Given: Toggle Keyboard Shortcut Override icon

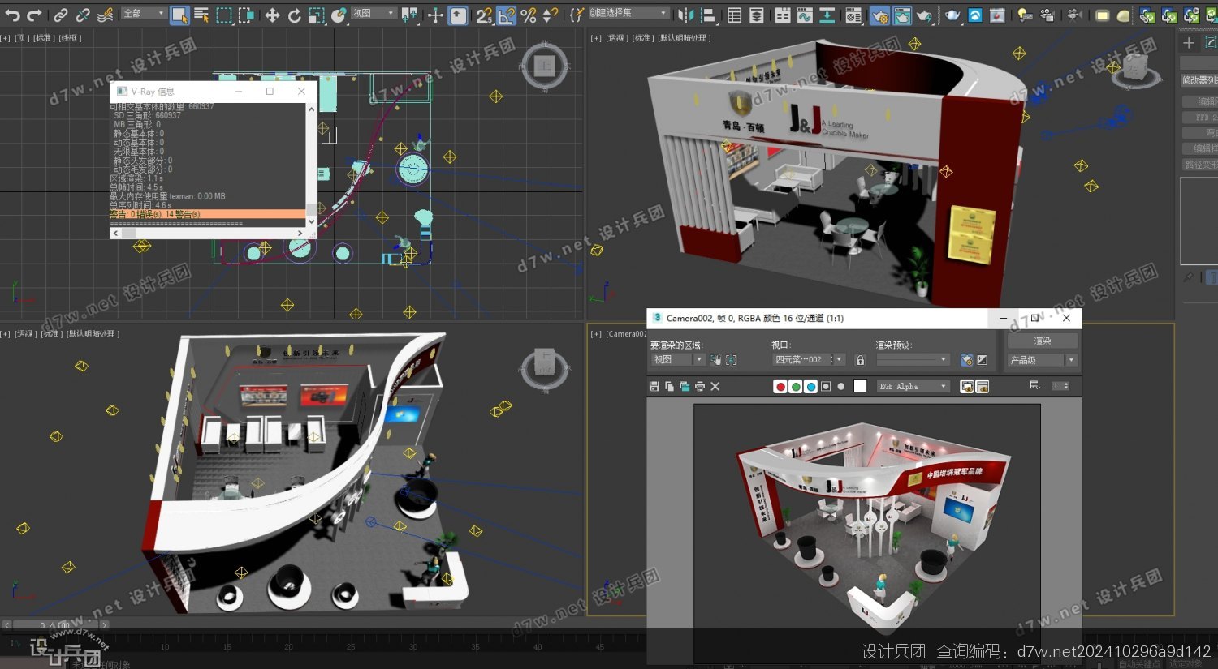Looking at the screenshot, I should 458,15.
